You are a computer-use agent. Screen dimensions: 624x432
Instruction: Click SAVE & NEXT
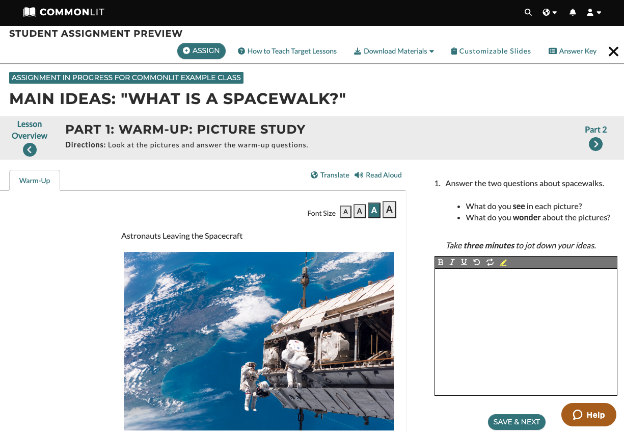tap(517, 422)
